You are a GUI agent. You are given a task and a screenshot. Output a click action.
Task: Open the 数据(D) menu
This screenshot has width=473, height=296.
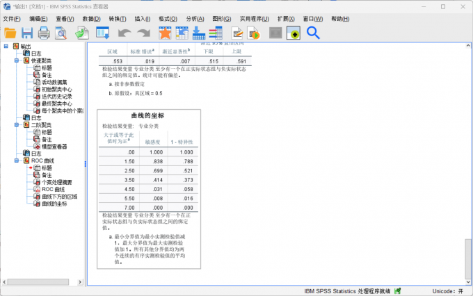point(91,19)
